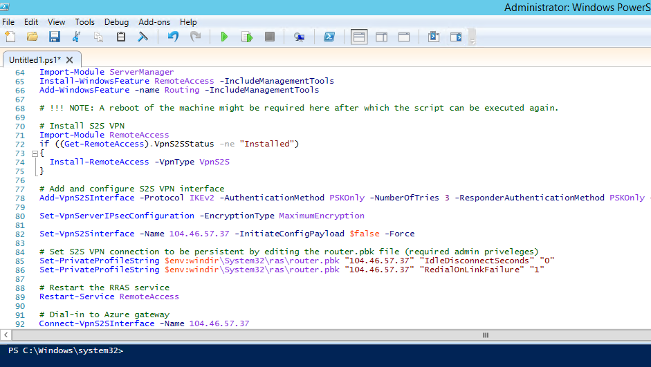Open a script with the folder icon
This screenshot has height=367, width=651.
32,37
